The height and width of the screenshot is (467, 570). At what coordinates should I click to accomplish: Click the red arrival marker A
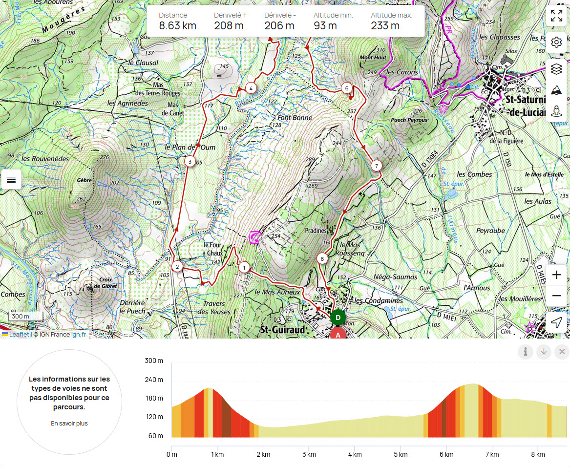click(338, 334)
